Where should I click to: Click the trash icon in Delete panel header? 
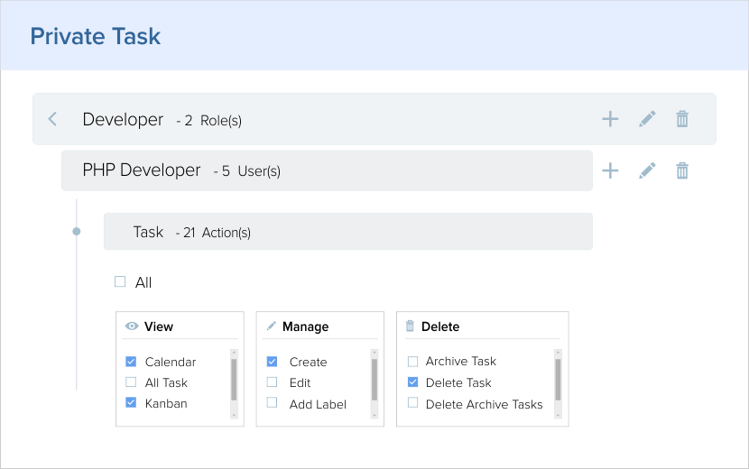(x=410, y=326)
